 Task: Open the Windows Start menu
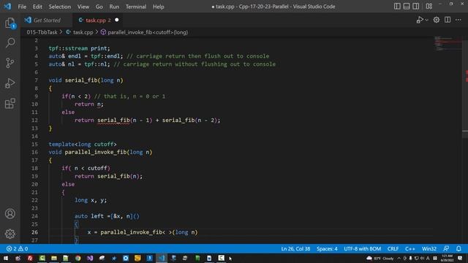(x=6, y=258)
